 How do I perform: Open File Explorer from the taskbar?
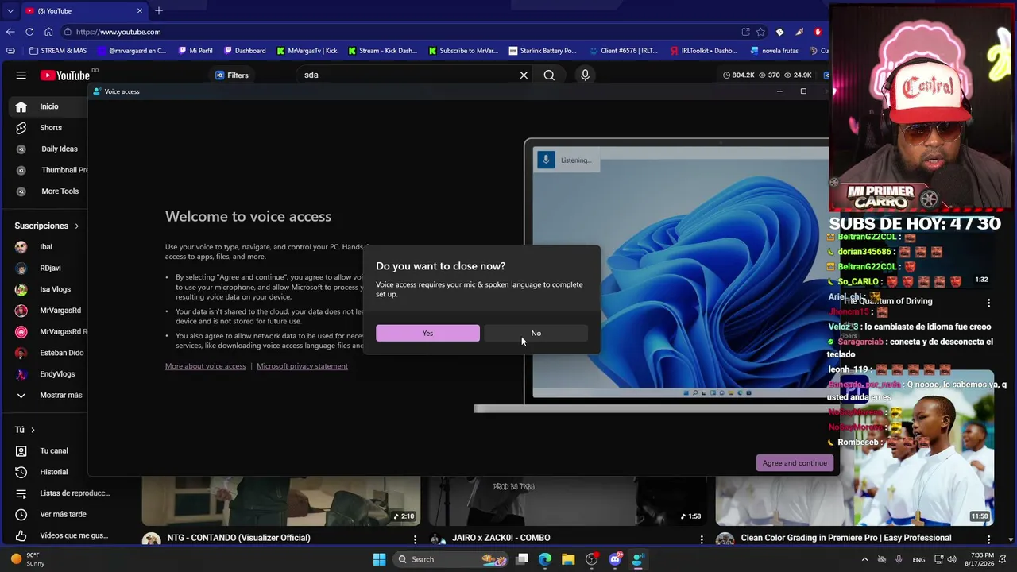click(x=568, y=559)
